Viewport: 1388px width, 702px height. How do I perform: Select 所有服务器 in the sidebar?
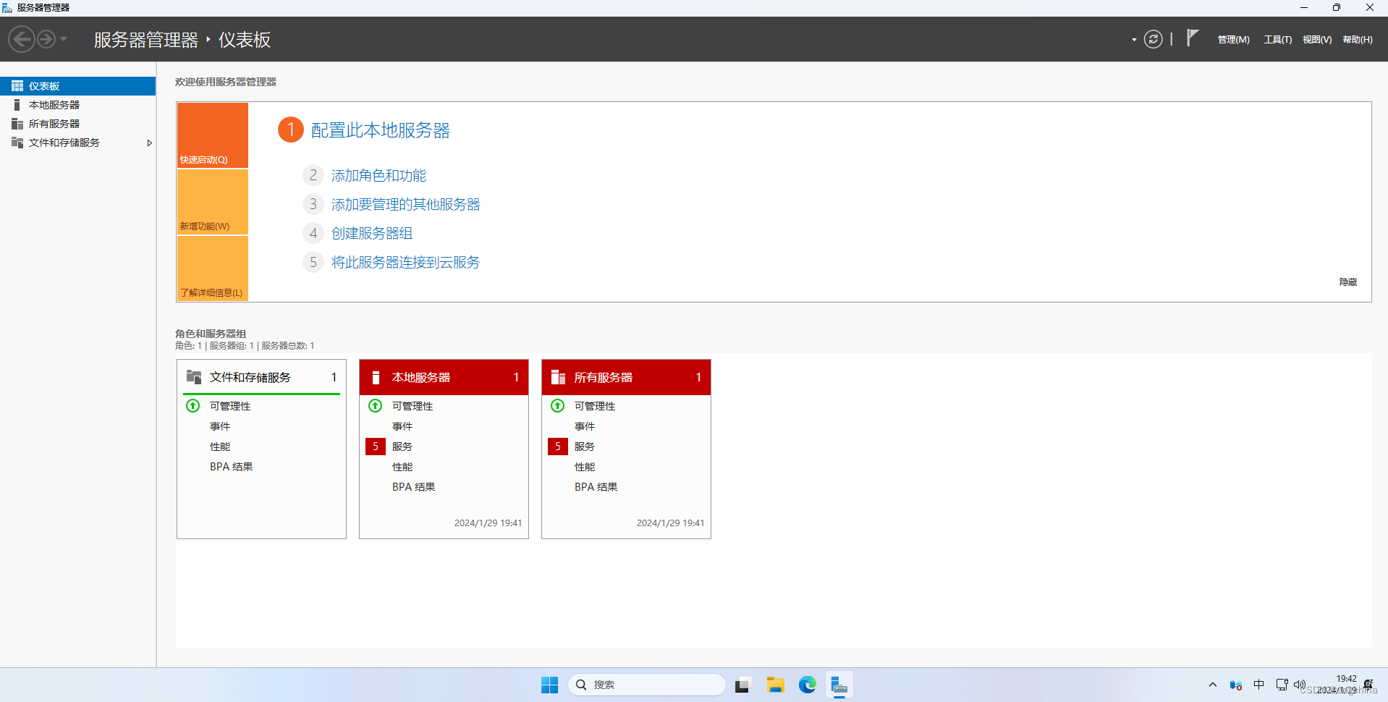[x=54, y=123]
